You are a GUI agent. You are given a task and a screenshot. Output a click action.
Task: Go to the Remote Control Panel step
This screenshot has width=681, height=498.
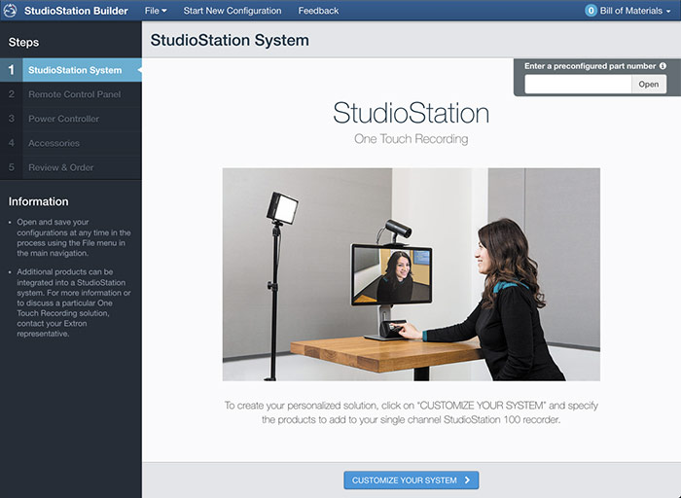pyautogui.click(x=71, y=94)
